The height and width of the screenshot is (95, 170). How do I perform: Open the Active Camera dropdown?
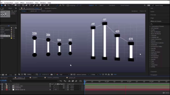click(x=83, y=74)
